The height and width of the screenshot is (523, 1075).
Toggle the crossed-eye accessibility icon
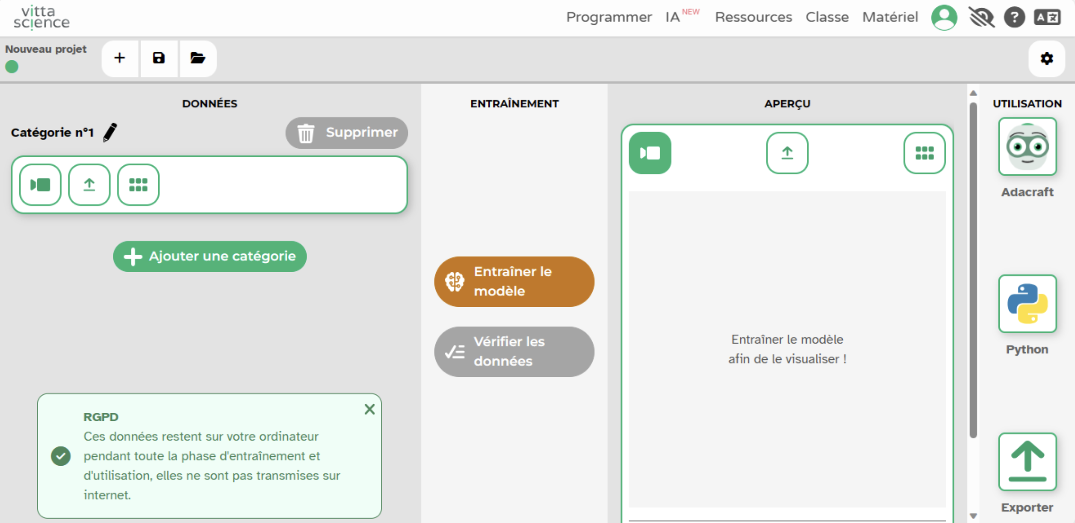pyautogui.click(x=981, y=18)
